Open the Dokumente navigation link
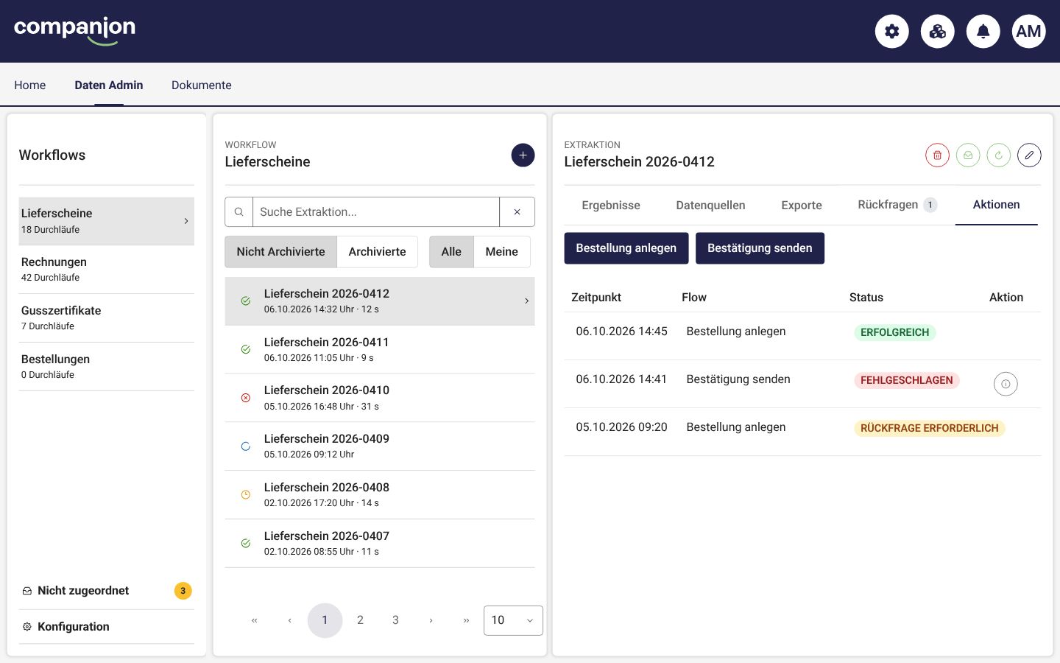The image size is (1060, 663). point(202,85)
